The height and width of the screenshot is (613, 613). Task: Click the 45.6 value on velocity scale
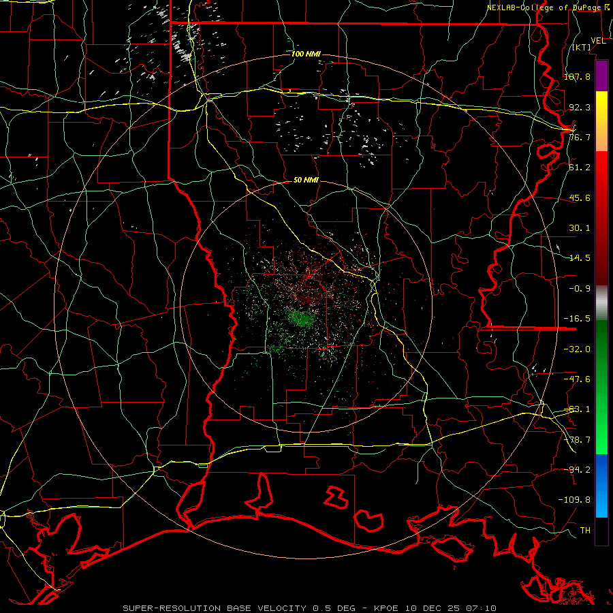[580, 198]
